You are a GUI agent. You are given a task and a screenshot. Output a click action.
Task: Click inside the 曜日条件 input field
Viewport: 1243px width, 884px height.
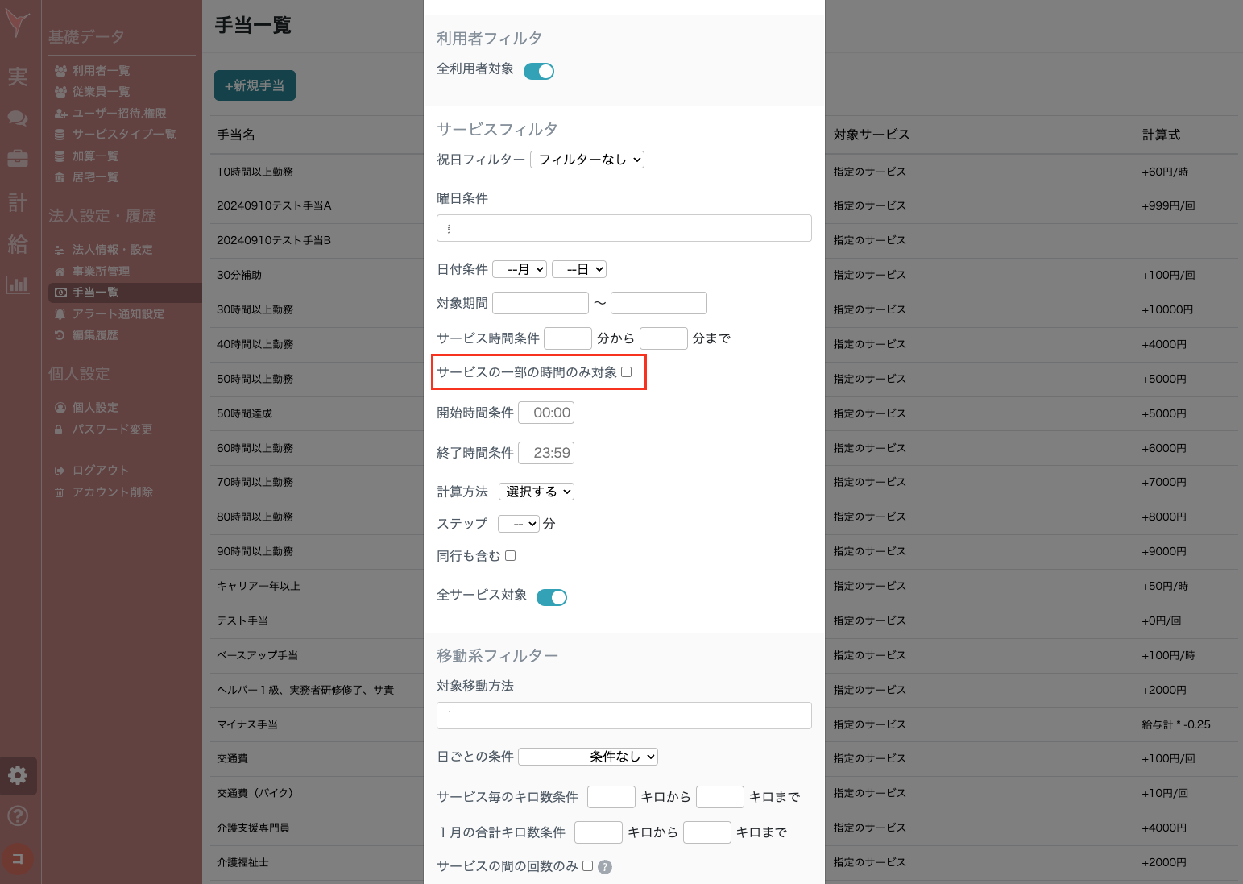coord(624,228)
